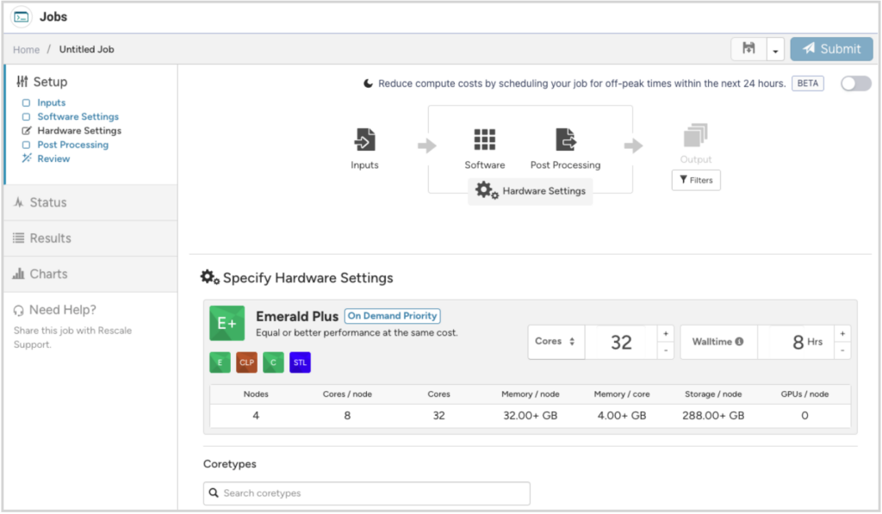Click the green E coretype badge
This screenshot has height=514, width=882.
220,362
